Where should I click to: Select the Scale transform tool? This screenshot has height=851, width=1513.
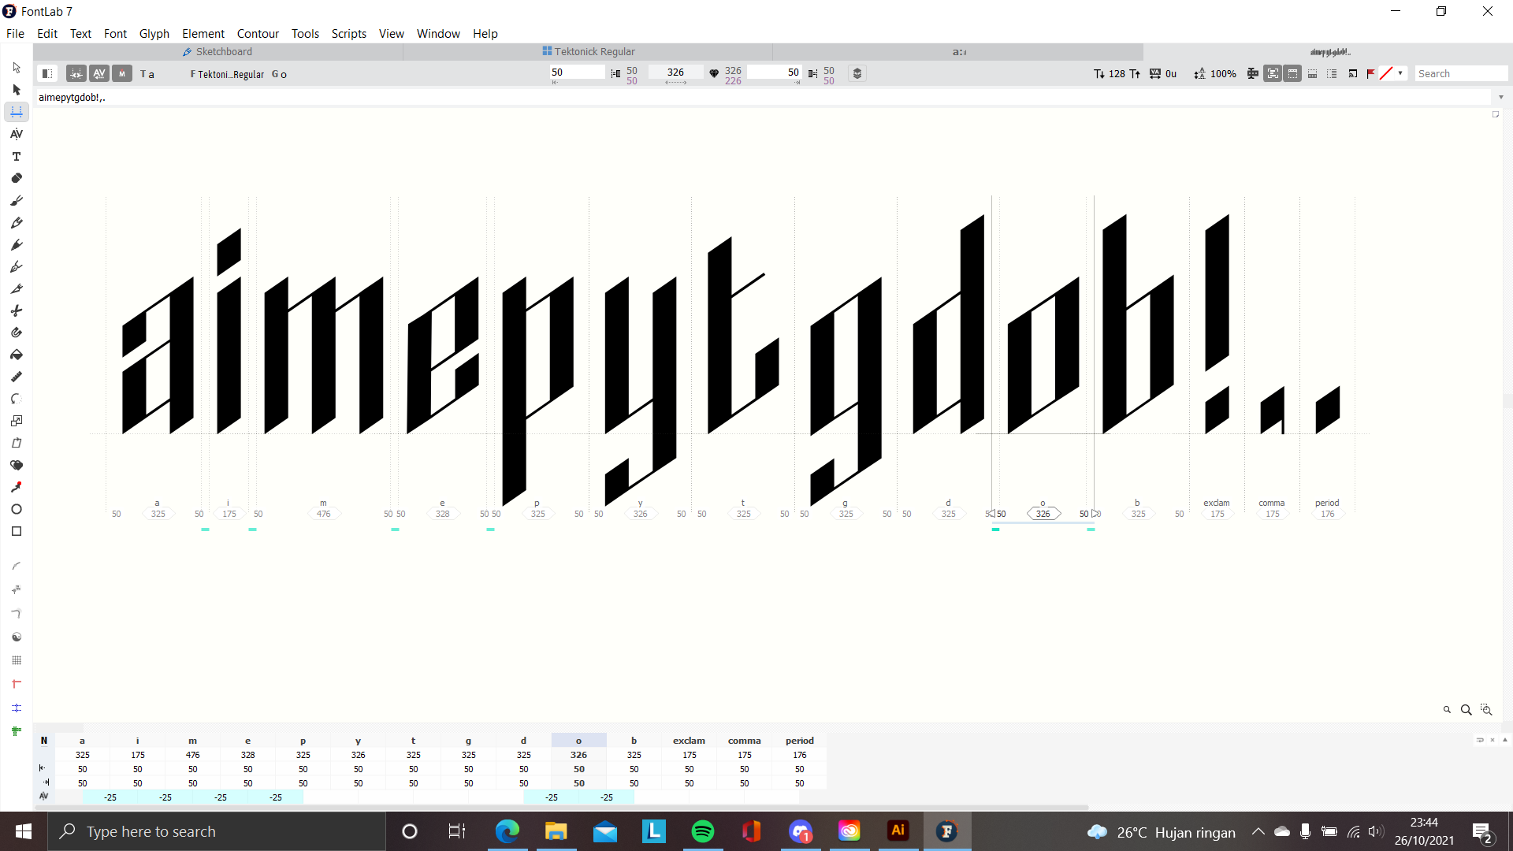17,421
